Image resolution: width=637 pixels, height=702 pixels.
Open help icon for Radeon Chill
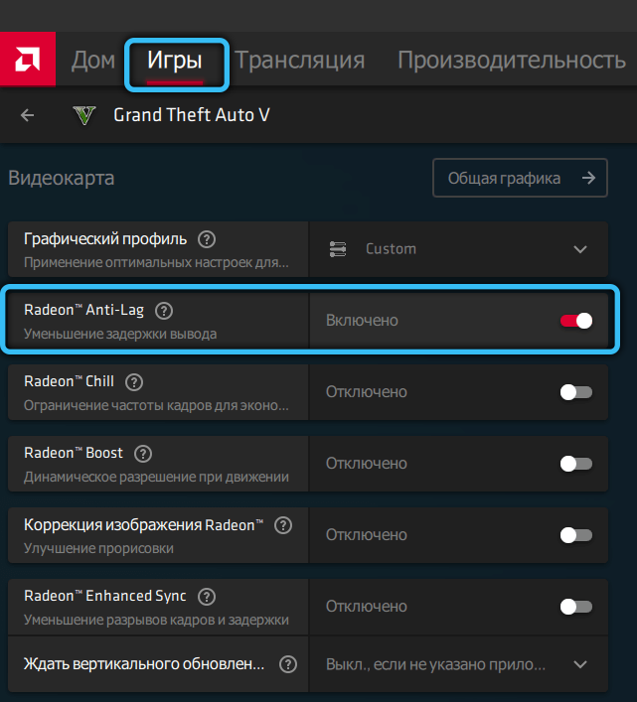[x=134, y=382]
